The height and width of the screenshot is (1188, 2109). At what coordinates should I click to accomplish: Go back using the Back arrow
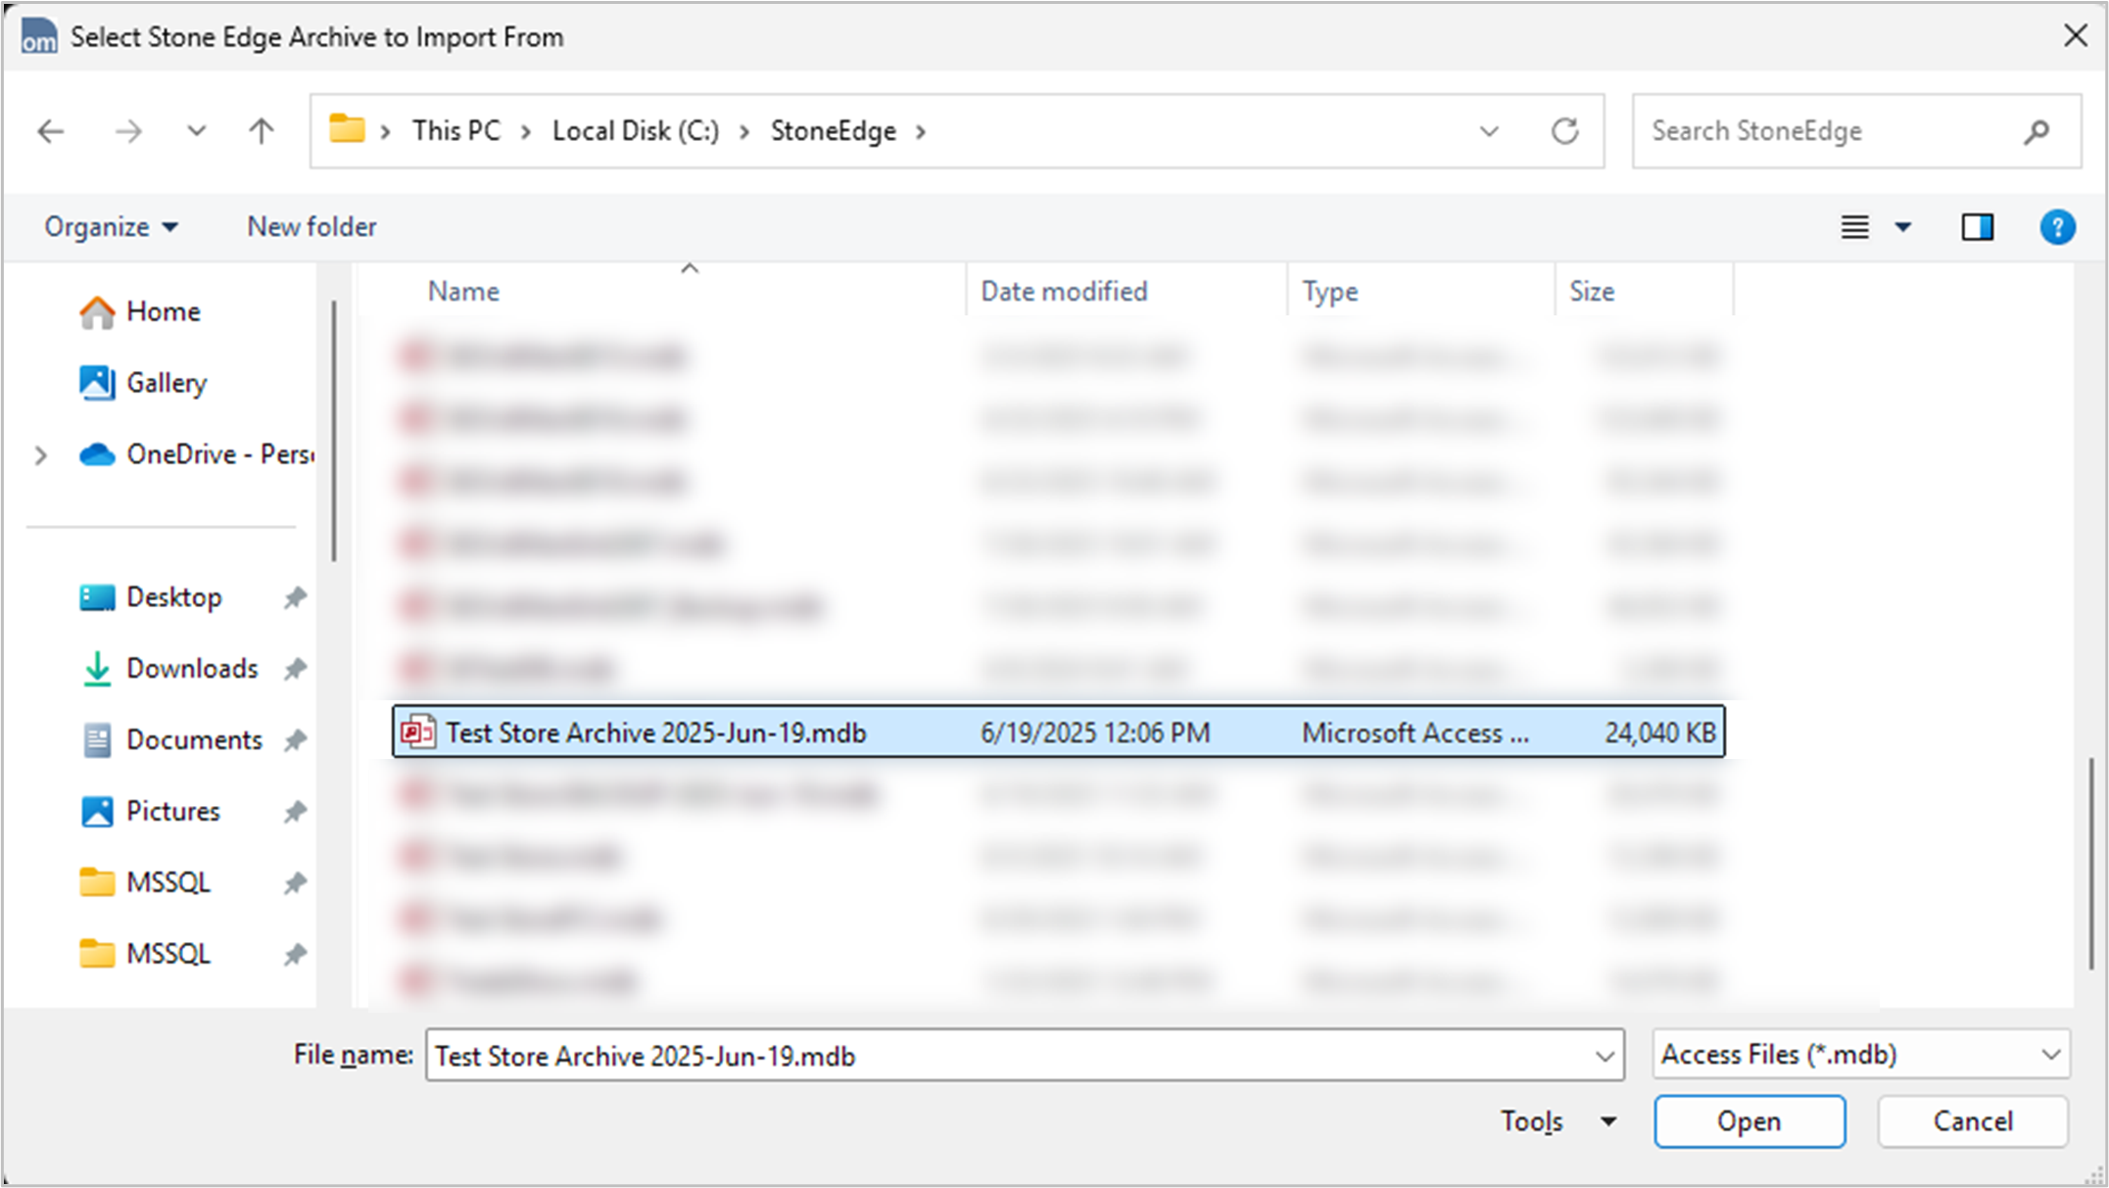[x=50, y=131]
